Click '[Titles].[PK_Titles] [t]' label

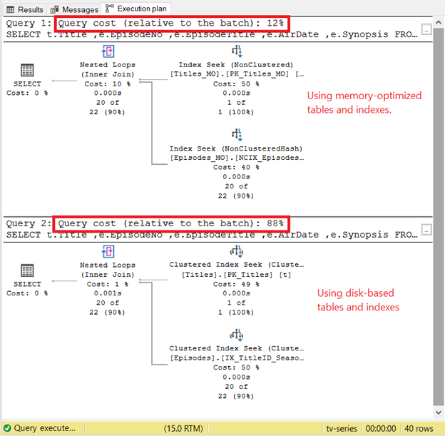coord(237,275)
